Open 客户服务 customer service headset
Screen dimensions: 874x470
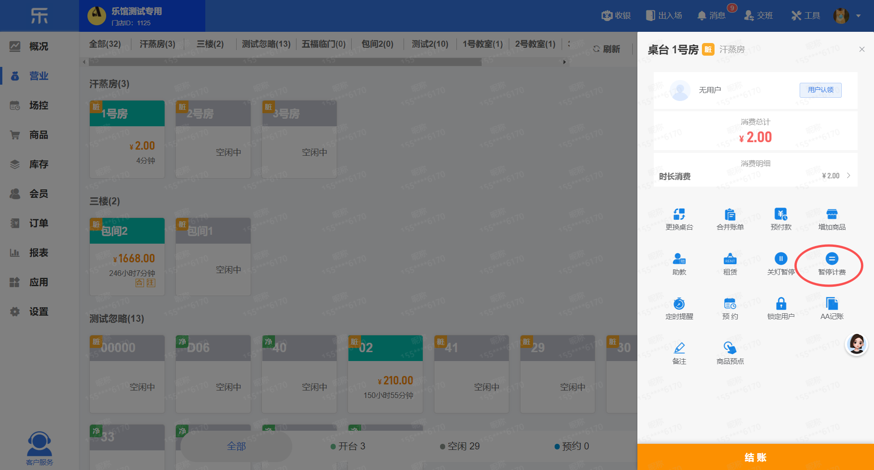(39, 448)
